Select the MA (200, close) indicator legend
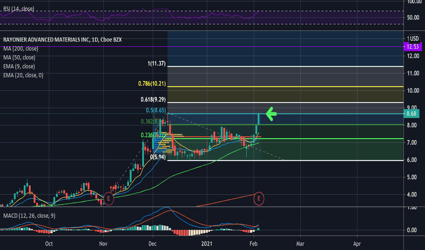 pyautogui.click(x=21, y=49)
